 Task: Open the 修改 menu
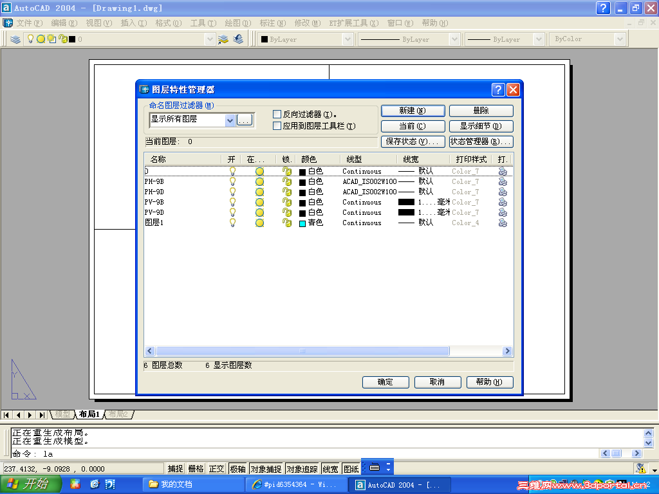[x=307, y=23]
